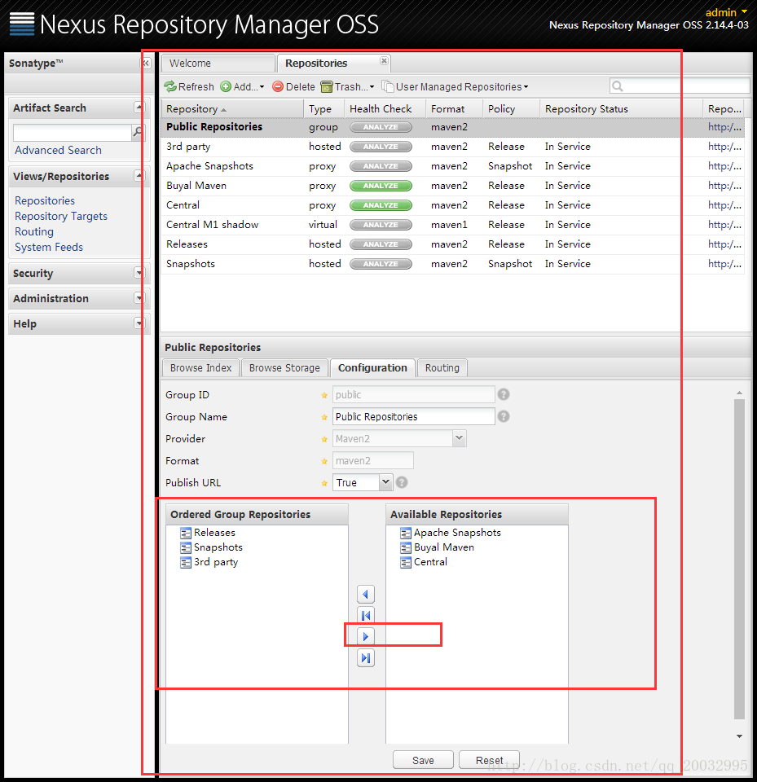Collapse the Sonatype sidebar
The width and height of the screenshot is (757, 782).
click(145, 64)
